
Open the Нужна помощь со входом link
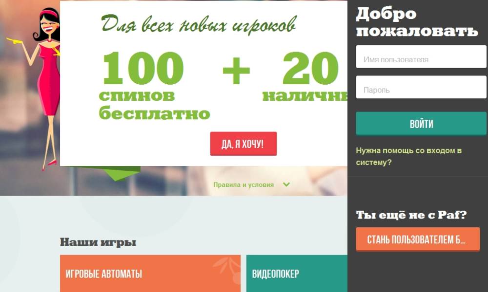point(408,156)
